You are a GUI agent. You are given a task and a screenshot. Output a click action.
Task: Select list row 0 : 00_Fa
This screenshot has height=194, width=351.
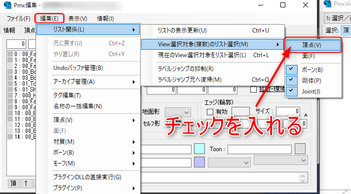pyautogui.click(x=22, y=54)
